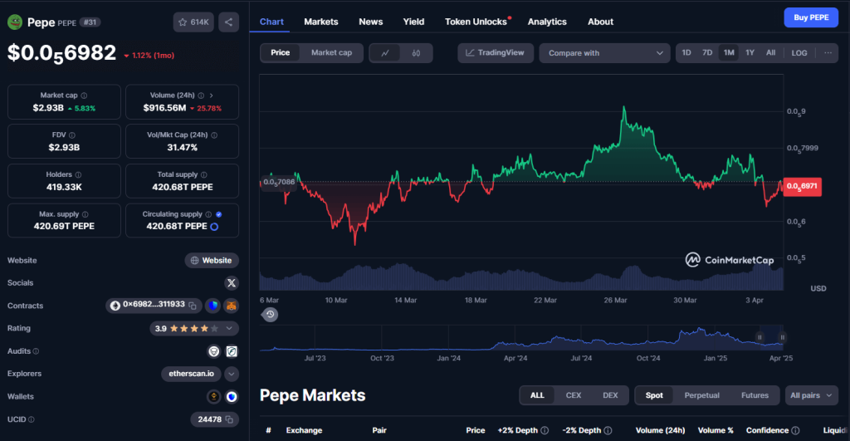This screenshot has width=850, height=441.
Task: Copy the UCID 24478 value
Action: [229, 419]
